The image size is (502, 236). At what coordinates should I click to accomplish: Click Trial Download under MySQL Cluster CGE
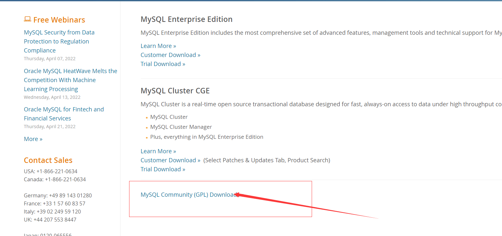(x=163, y=169)
